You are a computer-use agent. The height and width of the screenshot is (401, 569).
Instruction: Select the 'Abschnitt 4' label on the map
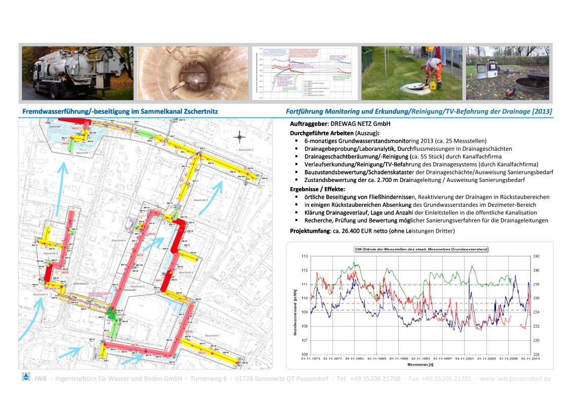coord(245,150)
